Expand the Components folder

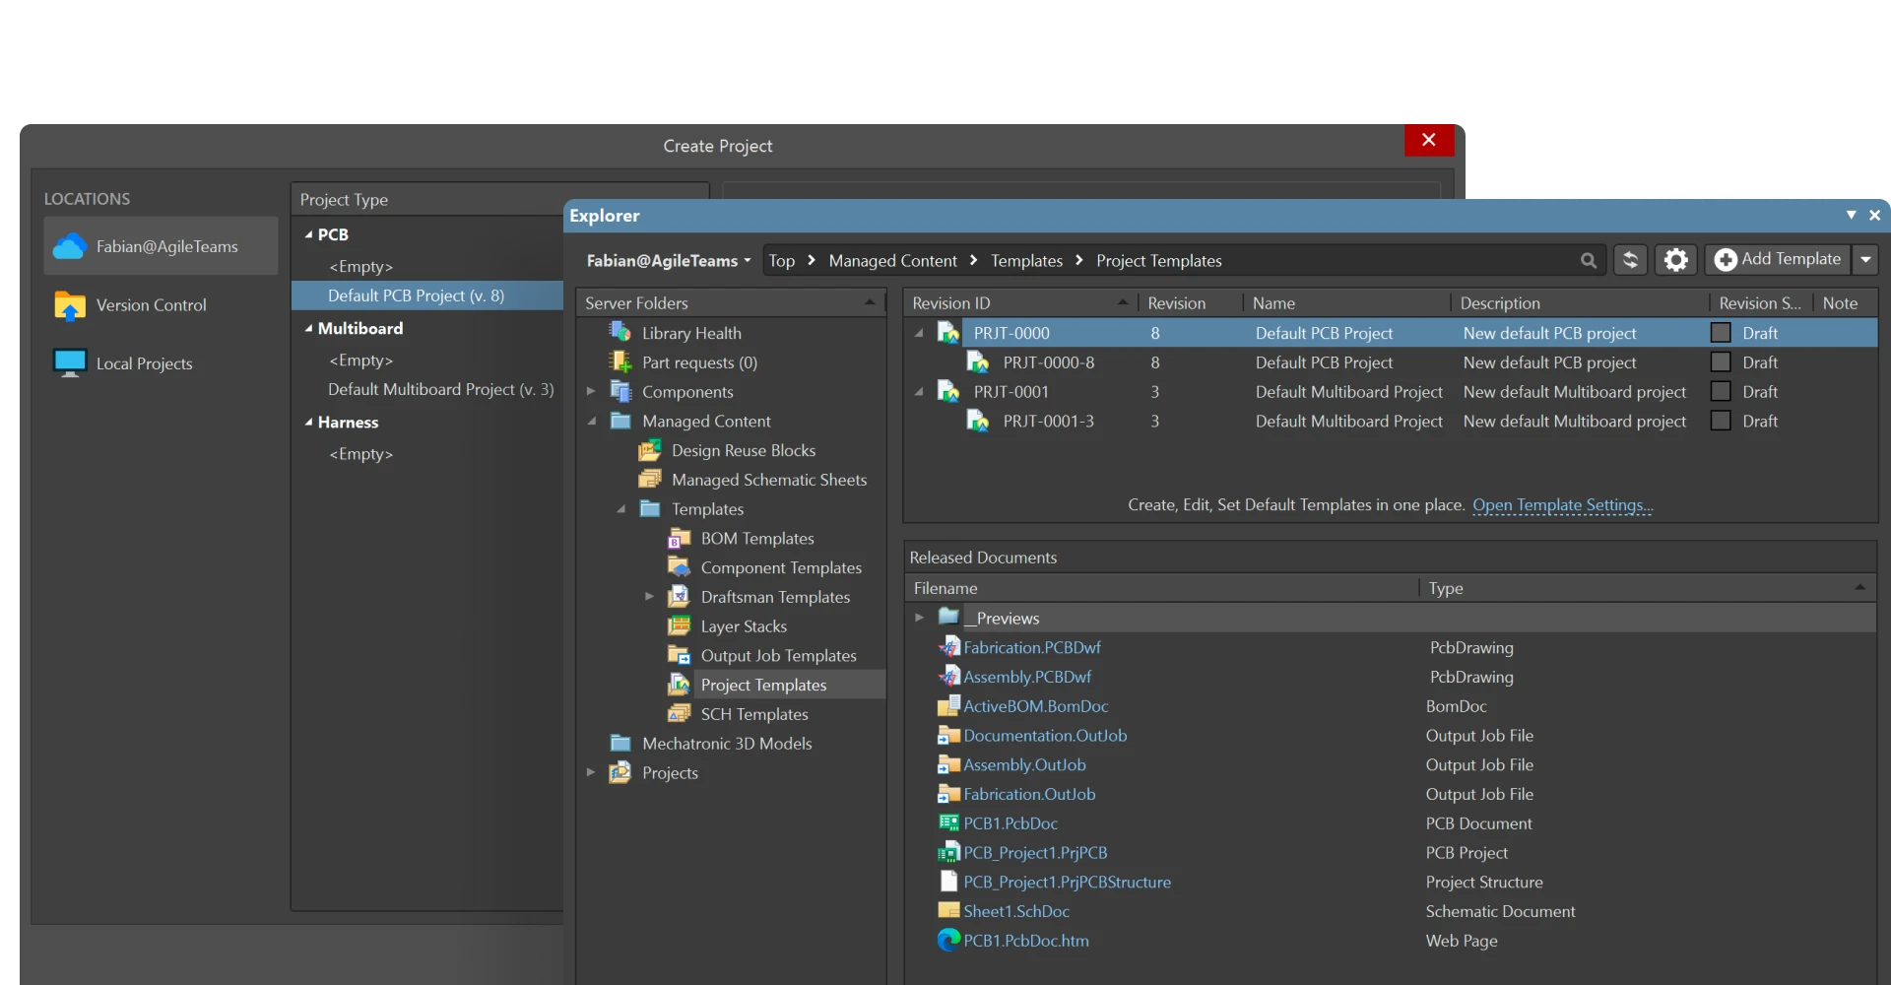(591, 391)
